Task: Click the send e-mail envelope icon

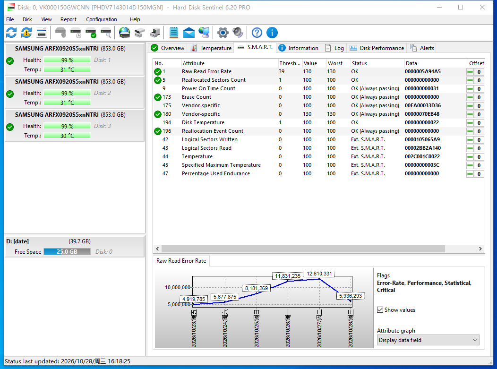Action: pos(189,33)
